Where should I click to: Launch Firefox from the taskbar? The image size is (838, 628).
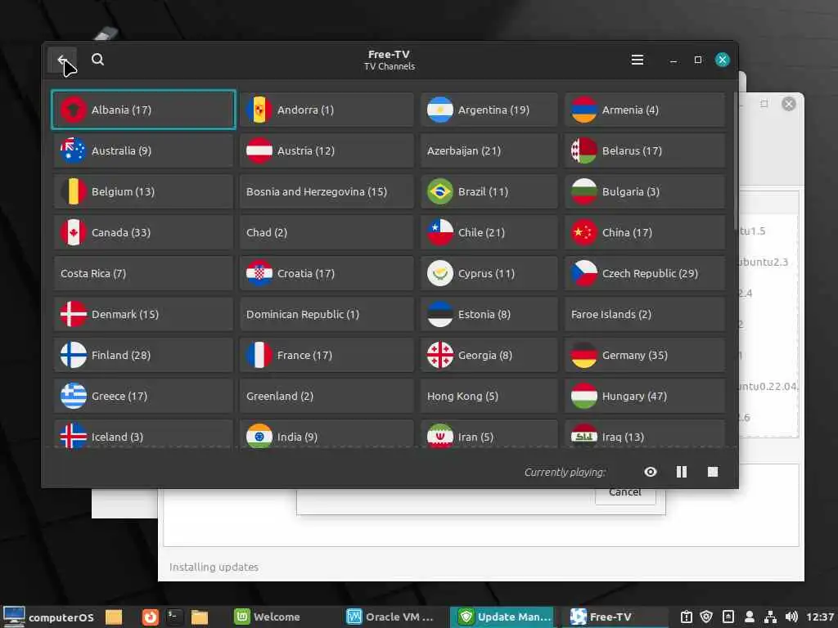click(151, 617)
